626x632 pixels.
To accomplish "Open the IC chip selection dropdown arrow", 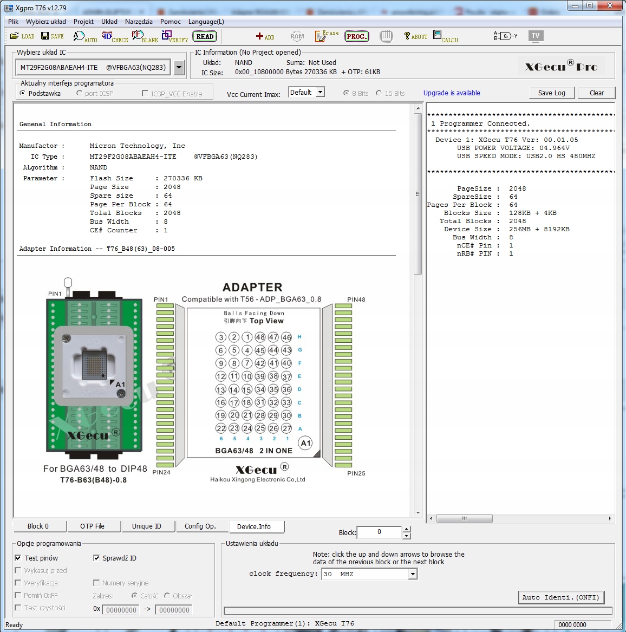I will pyautogui.click(x=179, y=68).
